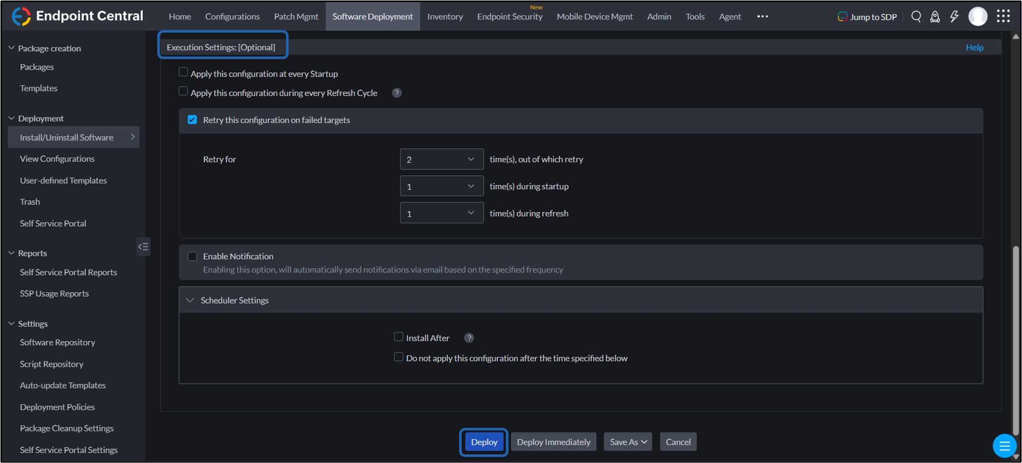Open the Help link
This screenshot has height=463, width=1022.
tap(975, 47)
